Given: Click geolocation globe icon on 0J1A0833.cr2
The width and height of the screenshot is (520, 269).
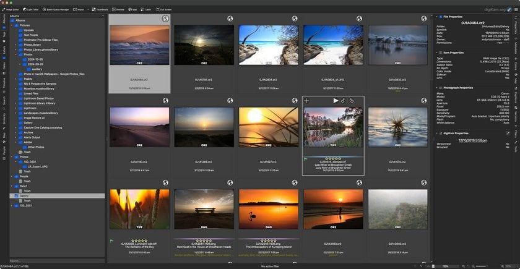Looking at the screenshot, I should pyautogui.click(x=423, y=19).
